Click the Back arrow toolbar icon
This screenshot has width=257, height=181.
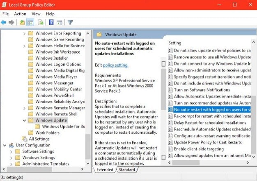[4, 22]
